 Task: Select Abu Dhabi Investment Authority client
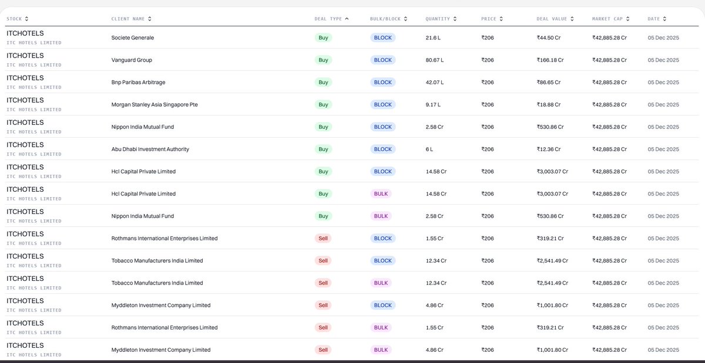150,149
